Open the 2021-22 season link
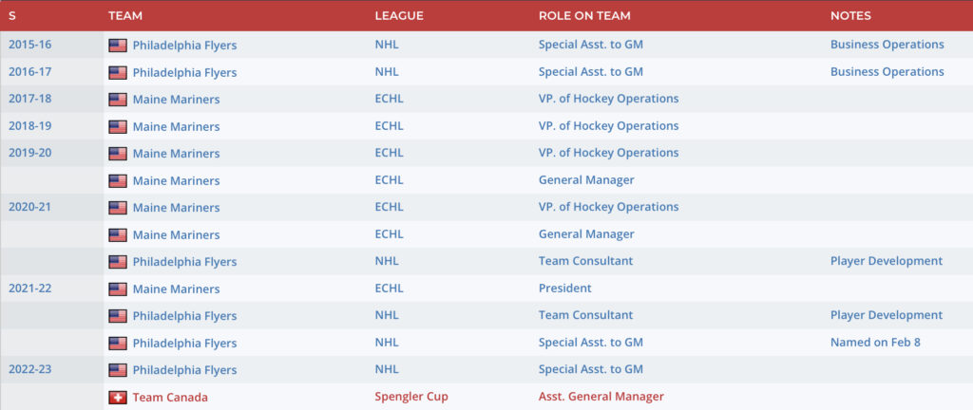973x410 pixels. tap(30, 289)
